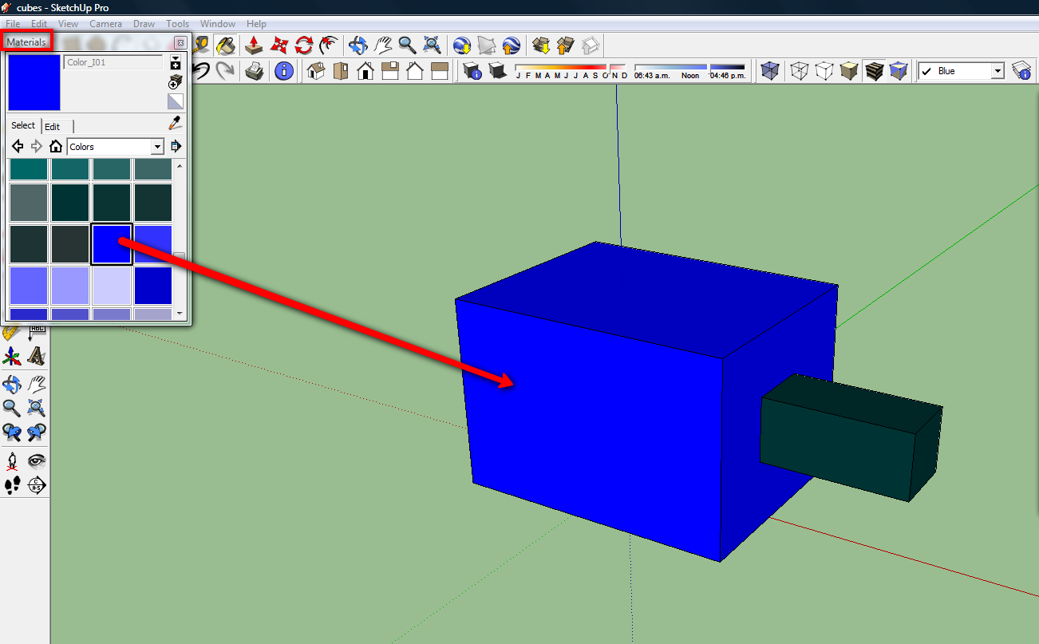Select the Walk tool footprints icon
This screenshot has height=644, width=1039.
pos(12,484)
